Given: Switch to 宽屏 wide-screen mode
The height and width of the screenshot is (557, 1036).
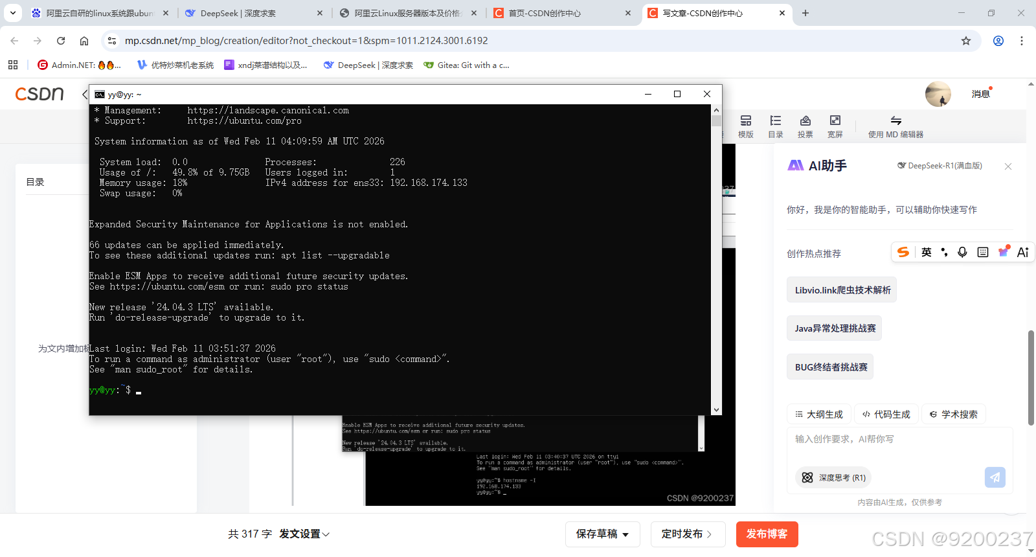Looking at the screenshot, I should point(835,126).
